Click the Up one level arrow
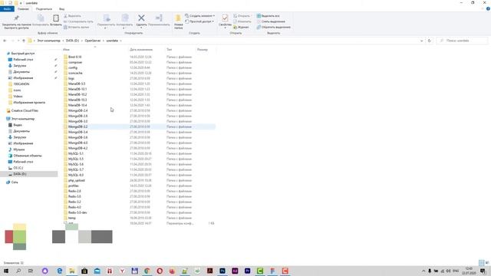 click(24, 41)
